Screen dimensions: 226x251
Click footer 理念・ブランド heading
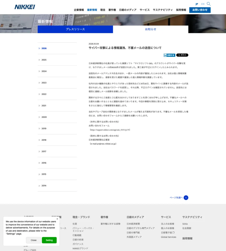tap(81, 217)
